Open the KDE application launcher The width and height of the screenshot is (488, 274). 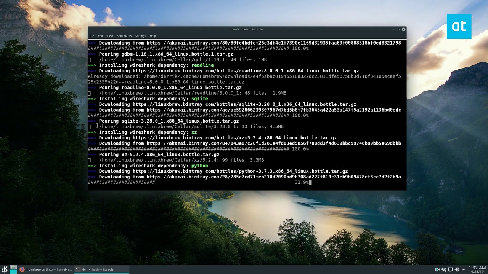point(5,269)
